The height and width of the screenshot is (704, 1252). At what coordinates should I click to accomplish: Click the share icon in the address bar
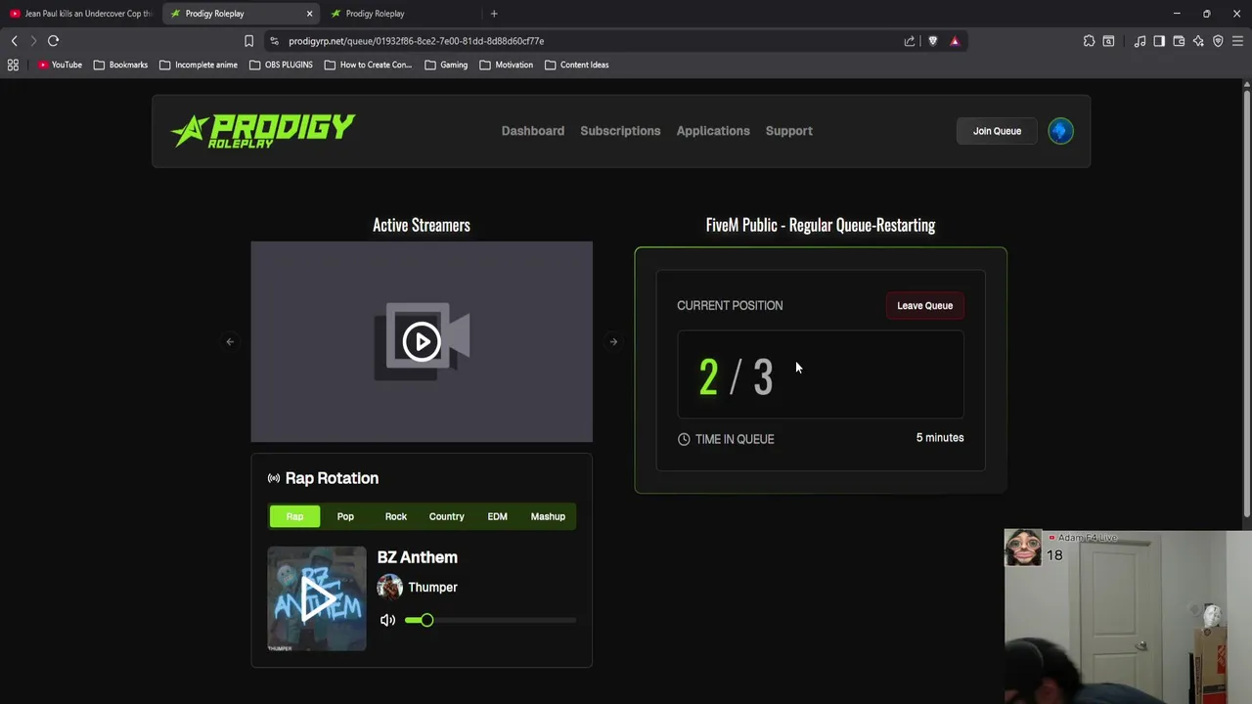[910, 41]
